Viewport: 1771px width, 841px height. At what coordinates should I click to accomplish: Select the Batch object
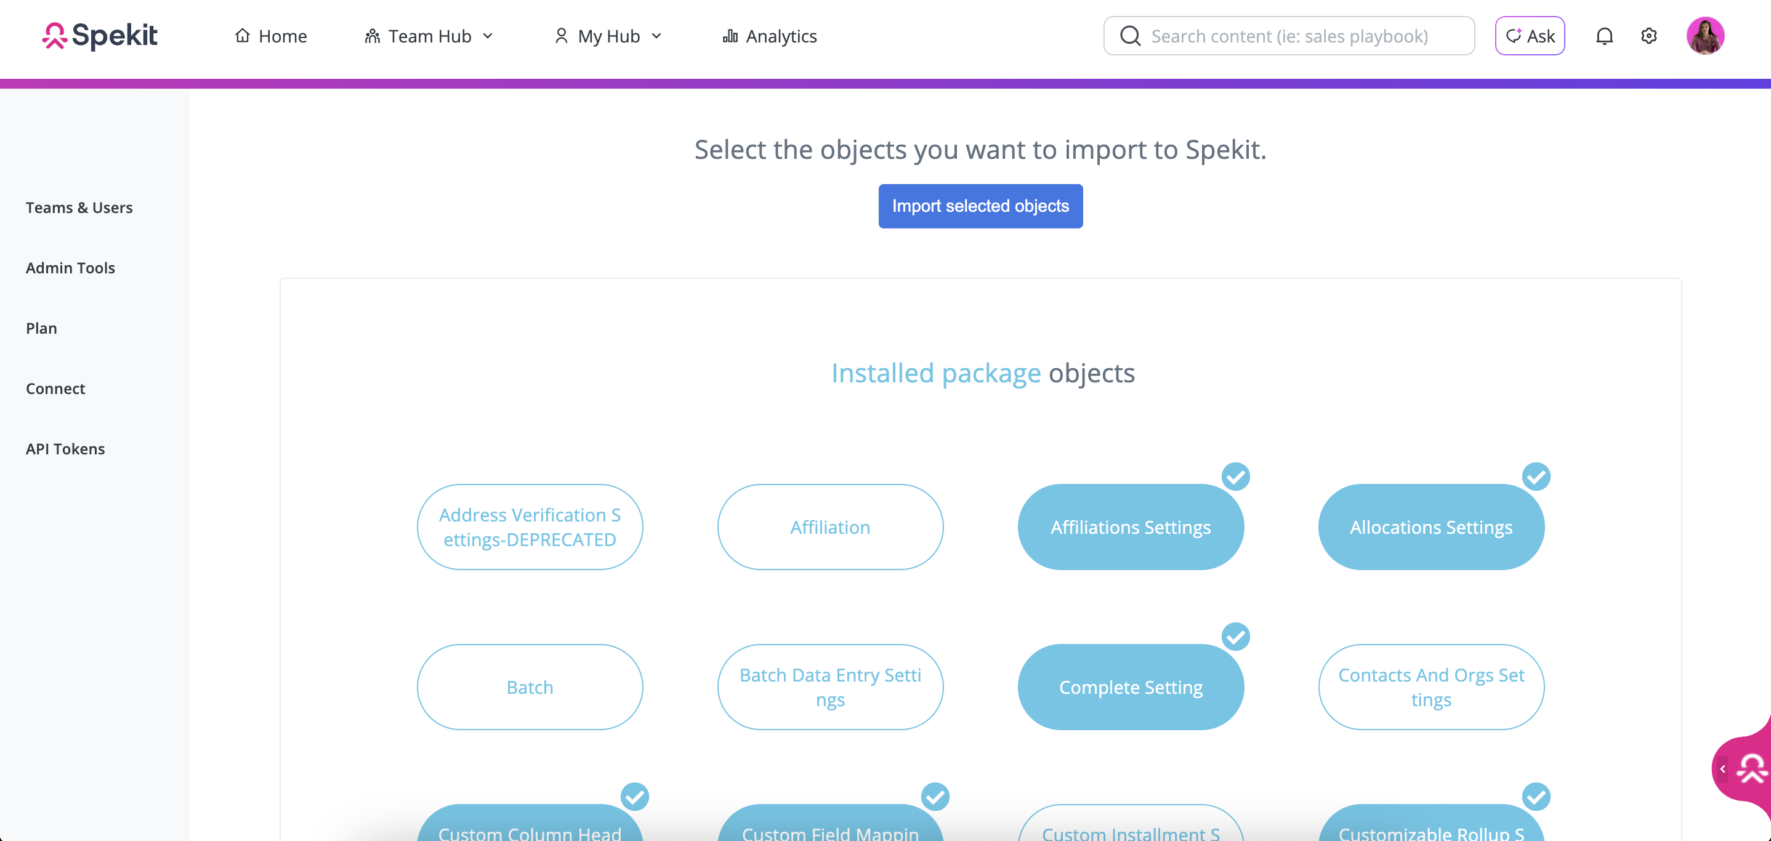coord(530,687)
